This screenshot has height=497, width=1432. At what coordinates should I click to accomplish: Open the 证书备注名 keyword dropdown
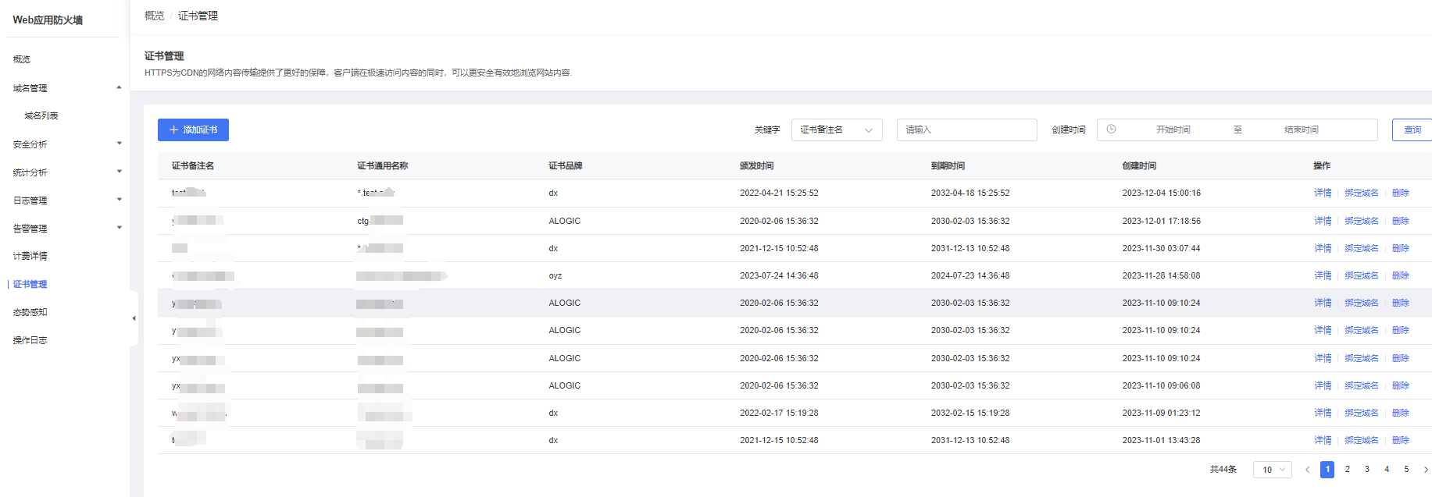[836, 130]
